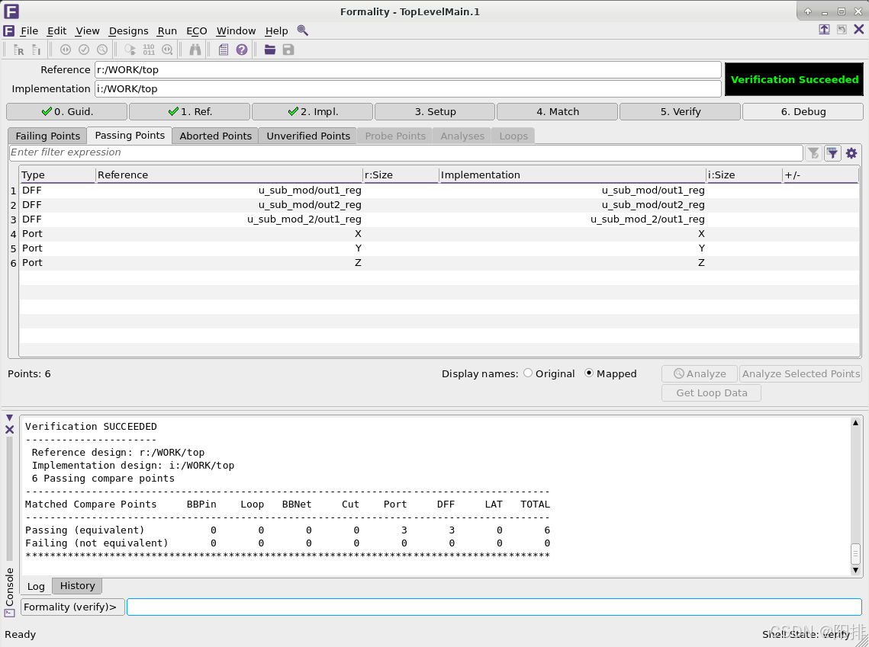This screenshot has width=869, height=647.
Task: Click the Implementation design path field
Action: pyautogui.click(x=408, y=88)
